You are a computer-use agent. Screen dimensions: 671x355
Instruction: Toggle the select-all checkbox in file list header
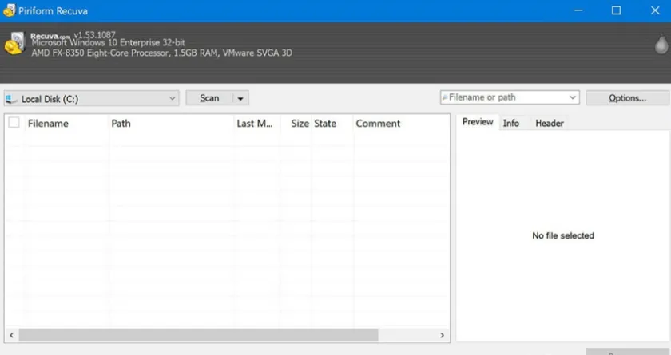coord(14,123)
